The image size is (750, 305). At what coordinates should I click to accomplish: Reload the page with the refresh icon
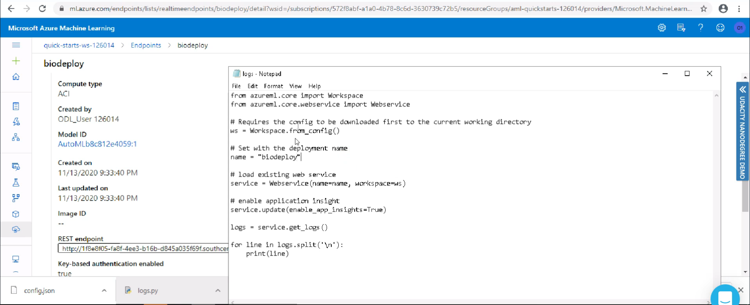click(42, 9)
